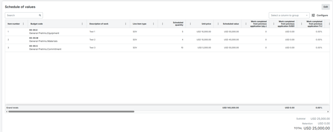This screenshot has width=333, height=132.
Task: Open Unit price column menu
Action: coord(190,24)
